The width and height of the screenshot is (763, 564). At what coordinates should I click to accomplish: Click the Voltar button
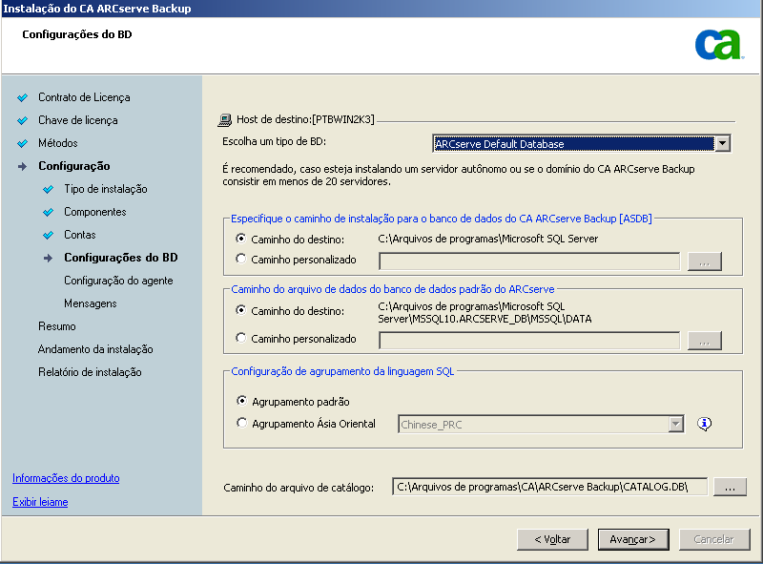552,539
